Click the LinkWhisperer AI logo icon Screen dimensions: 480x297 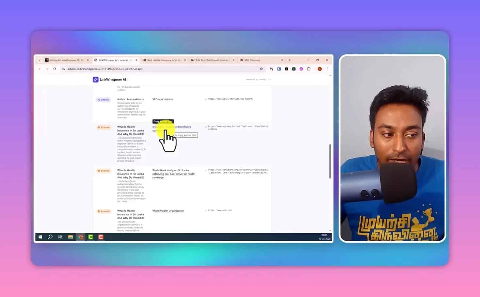pyautogui.click(x=95, y=80)
